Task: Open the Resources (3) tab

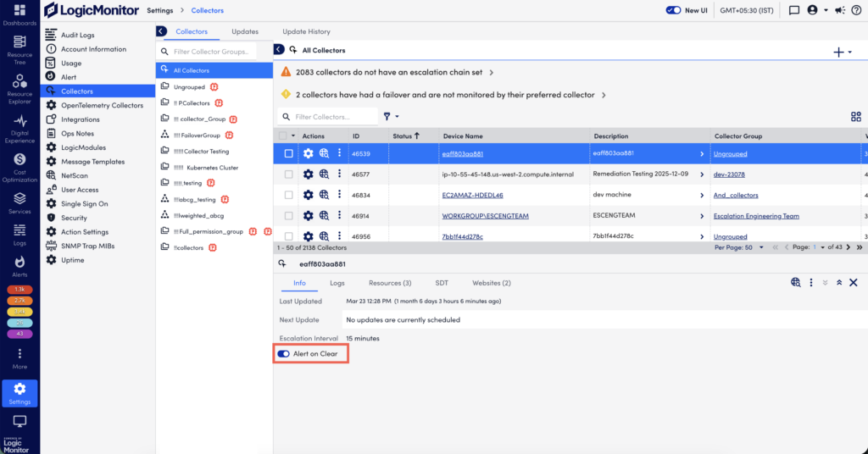Action: coord(390,283)
